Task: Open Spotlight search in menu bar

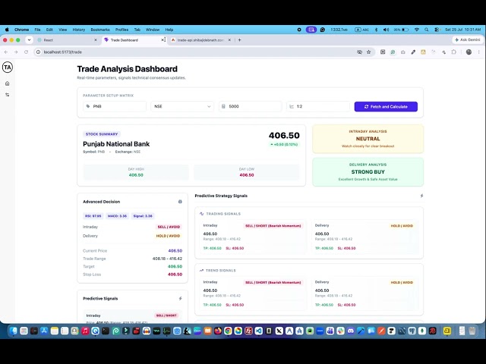Action: (427, 30)
